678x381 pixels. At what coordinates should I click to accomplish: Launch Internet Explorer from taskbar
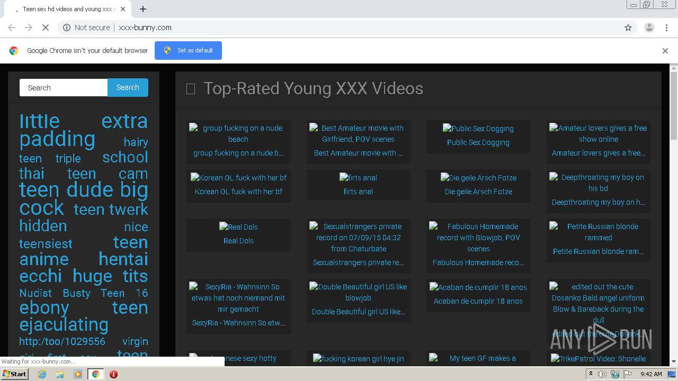point(42,374)
